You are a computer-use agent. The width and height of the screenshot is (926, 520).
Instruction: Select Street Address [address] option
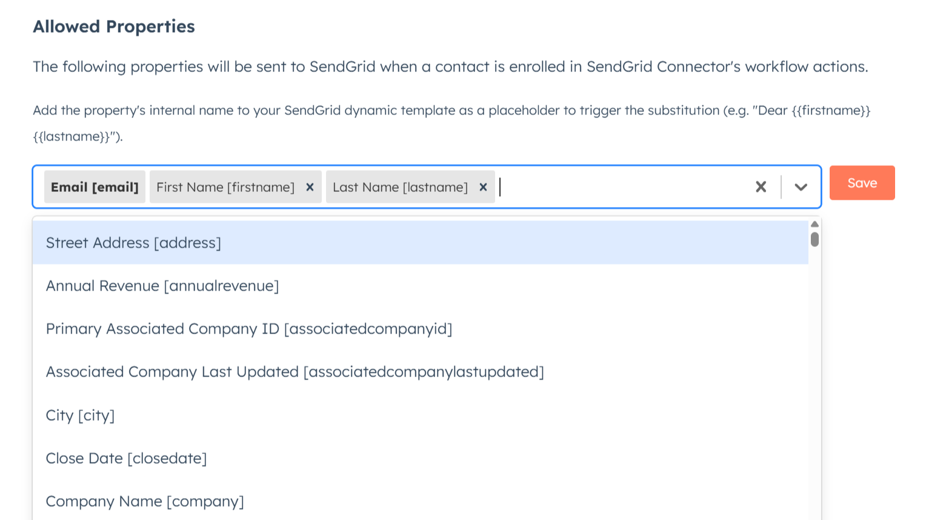(x=133, y=243)
